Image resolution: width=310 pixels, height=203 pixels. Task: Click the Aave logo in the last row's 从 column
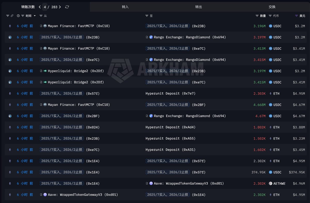45,194
